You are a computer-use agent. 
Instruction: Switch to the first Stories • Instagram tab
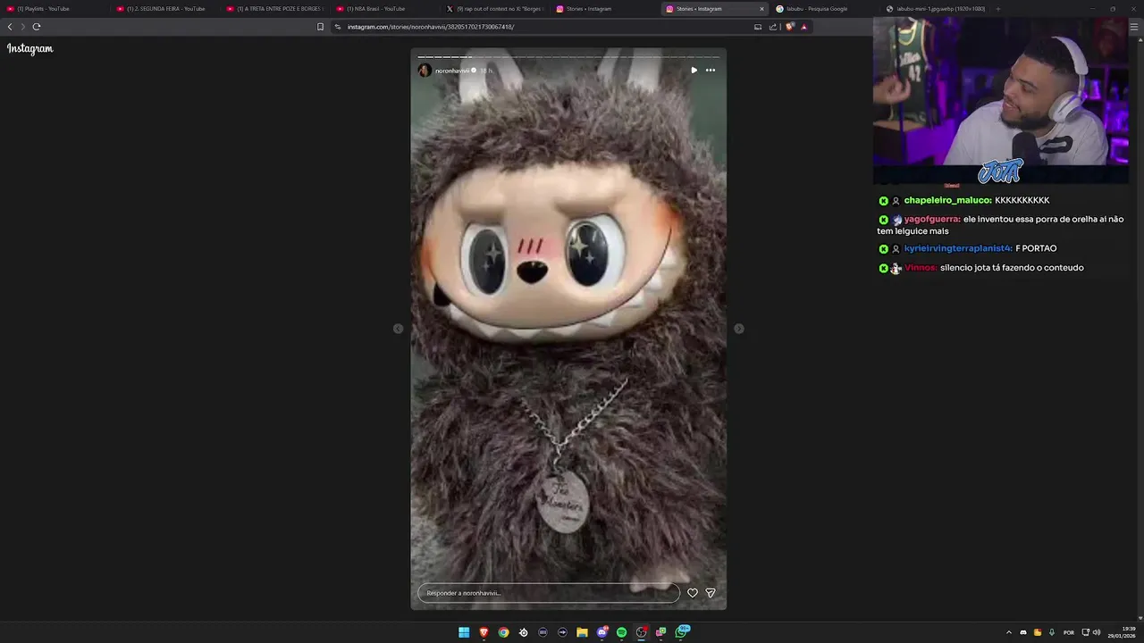tap(605, 9)
